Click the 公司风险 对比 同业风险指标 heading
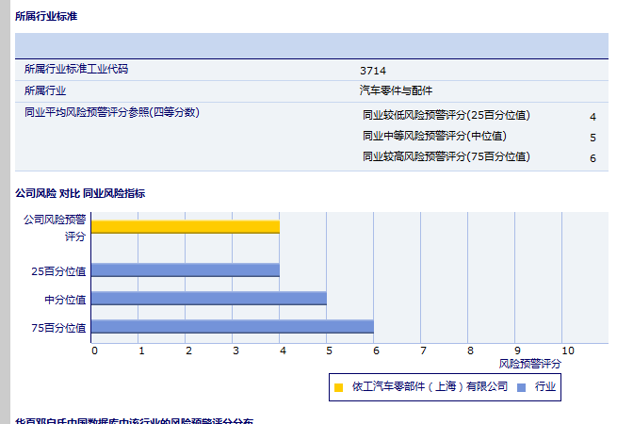This screenshot has height=424, width=617. 80,193
